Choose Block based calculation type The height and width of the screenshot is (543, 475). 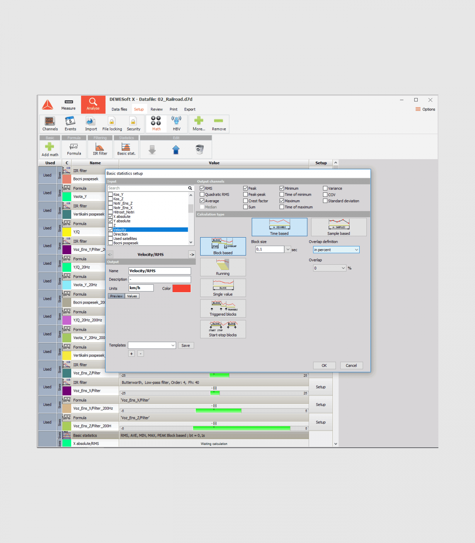pyautogui.click(x=223, y=246)
